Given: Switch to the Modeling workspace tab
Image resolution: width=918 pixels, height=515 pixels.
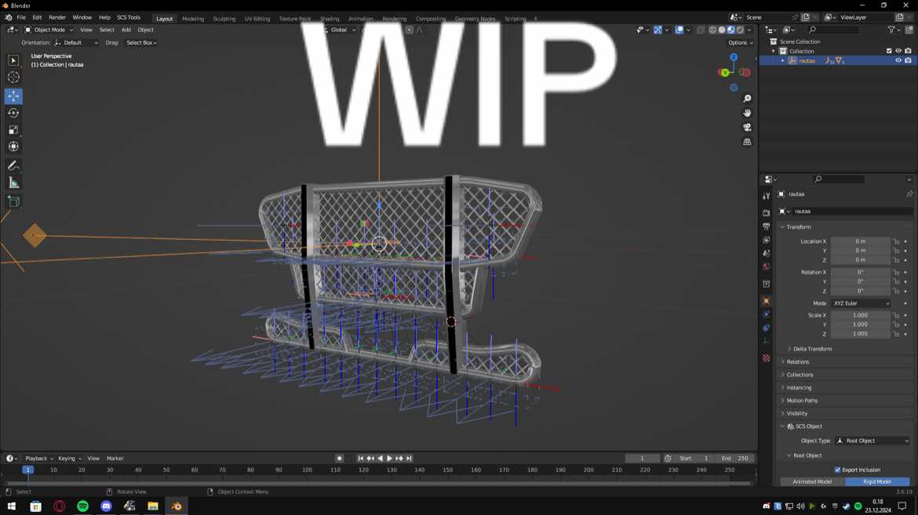Looking at the screenshot, I should point(193,19).
